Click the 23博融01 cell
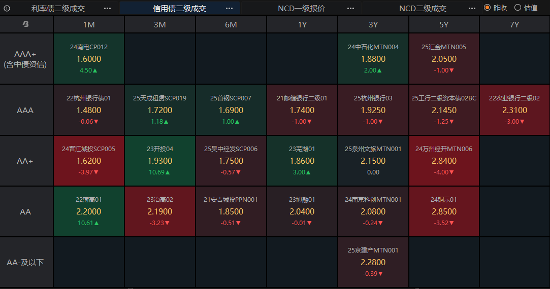This screenshot has height=289, width=550. [302, 211]
